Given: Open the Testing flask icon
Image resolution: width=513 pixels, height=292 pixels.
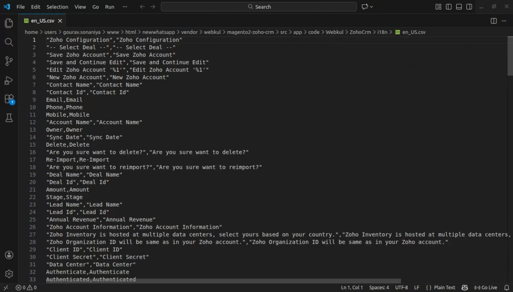Looking at the screenshot, I should 9,118.
